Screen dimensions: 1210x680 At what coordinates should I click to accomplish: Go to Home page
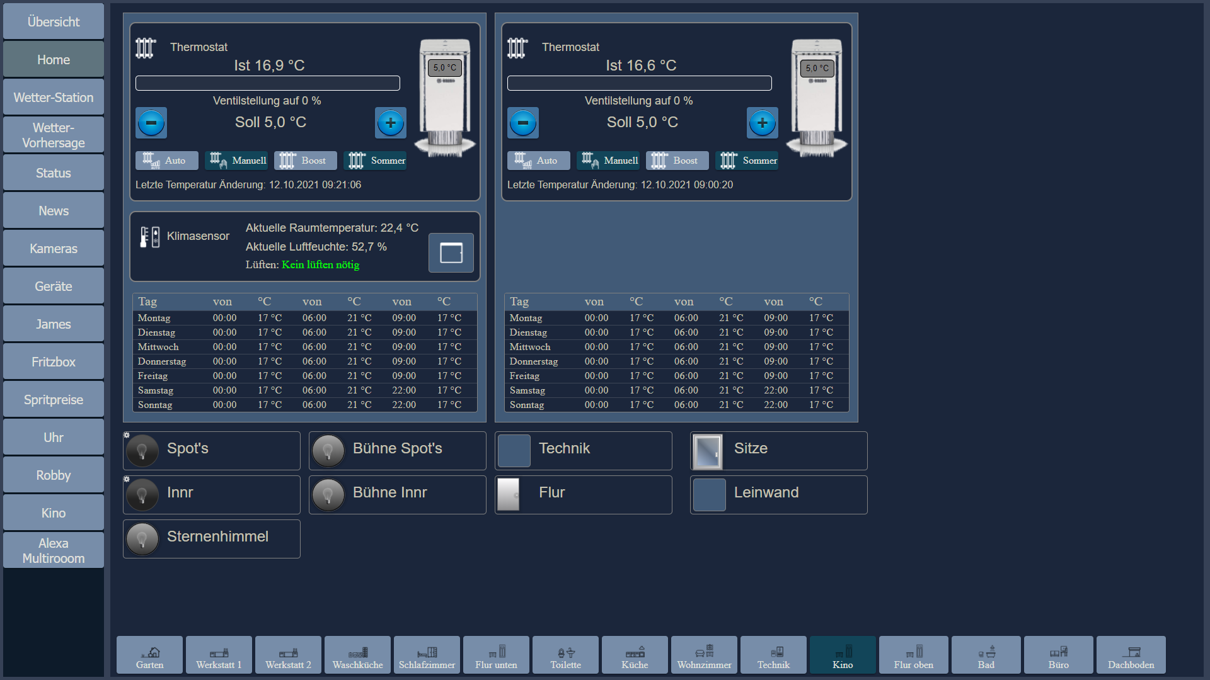coord(54,59)
